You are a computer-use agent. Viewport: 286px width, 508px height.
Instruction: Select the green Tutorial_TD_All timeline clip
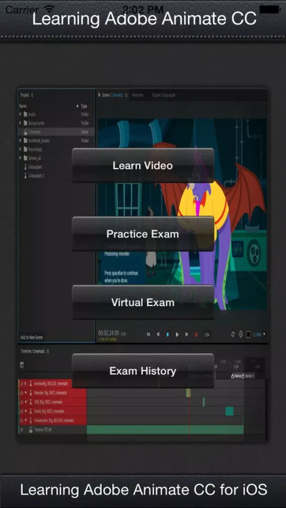coord(165,430)
